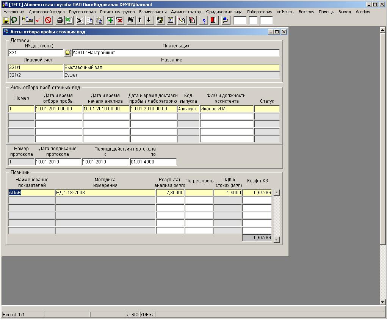387x320 pixels.
Task: Add a record with green plus icon
Action: coord(110,20)
